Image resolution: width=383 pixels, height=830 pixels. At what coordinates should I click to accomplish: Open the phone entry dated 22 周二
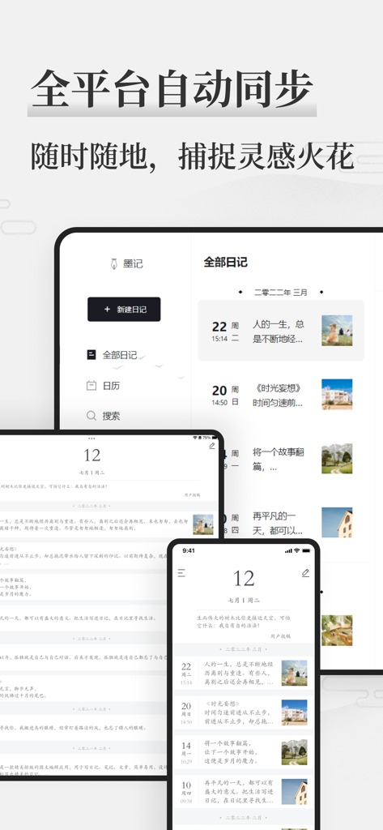(x=244, y=673)
